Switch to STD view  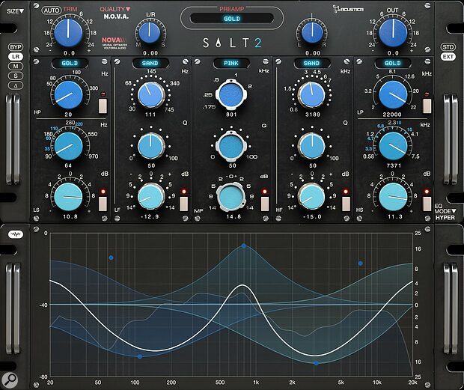(x=448, y=47)
